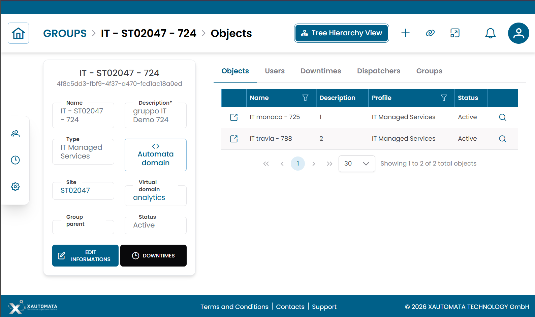Open the Profile column filter
The image size is (535, 317).
point(444,98)
